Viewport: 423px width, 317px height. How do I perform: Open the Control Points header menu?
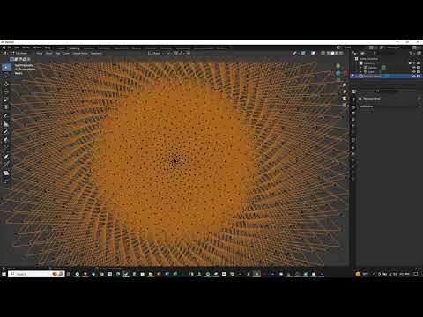point(80,54)
